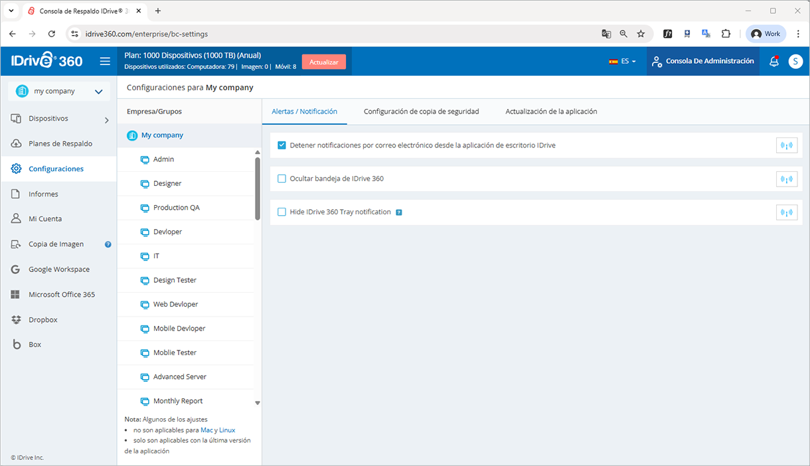Click the notifications bell icon

click(x=773, y=62)
